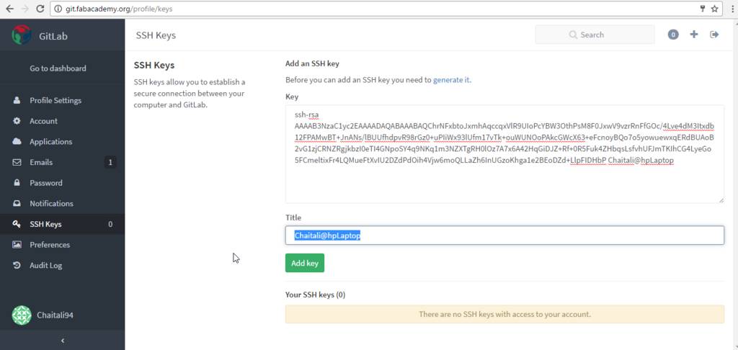This screenshot has height=350, width=738.
Task: Click the Chaitali94 avatar icon
Action: [x=22, y=315]
